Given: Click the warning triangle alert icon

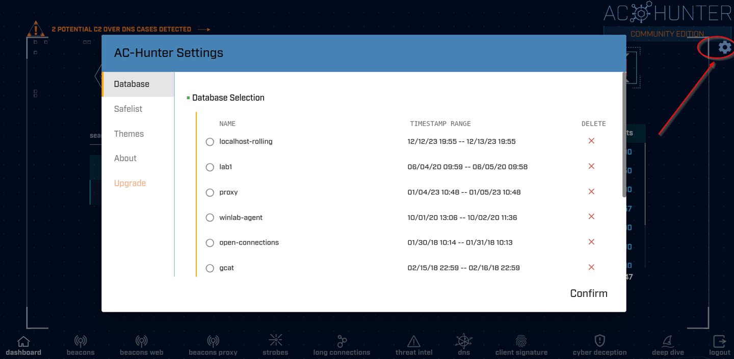Looking at the screenshot, I should click(x=36, y=29).
